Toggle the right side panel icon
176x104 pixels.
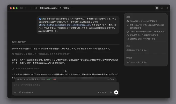click(x=167, y=8)
